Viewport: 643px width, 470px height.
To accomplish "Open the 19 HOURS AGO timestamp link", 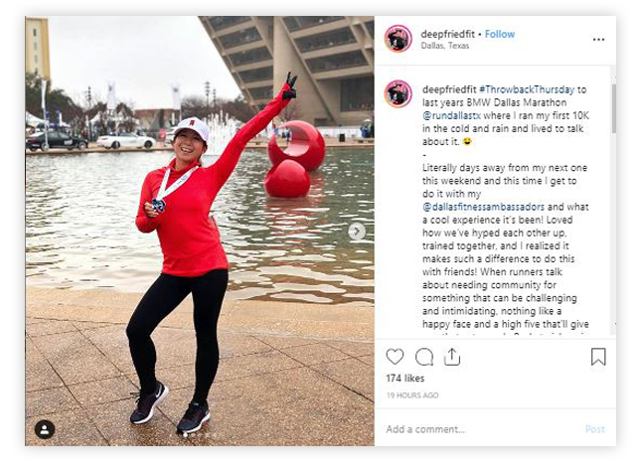I will point(412,395).
